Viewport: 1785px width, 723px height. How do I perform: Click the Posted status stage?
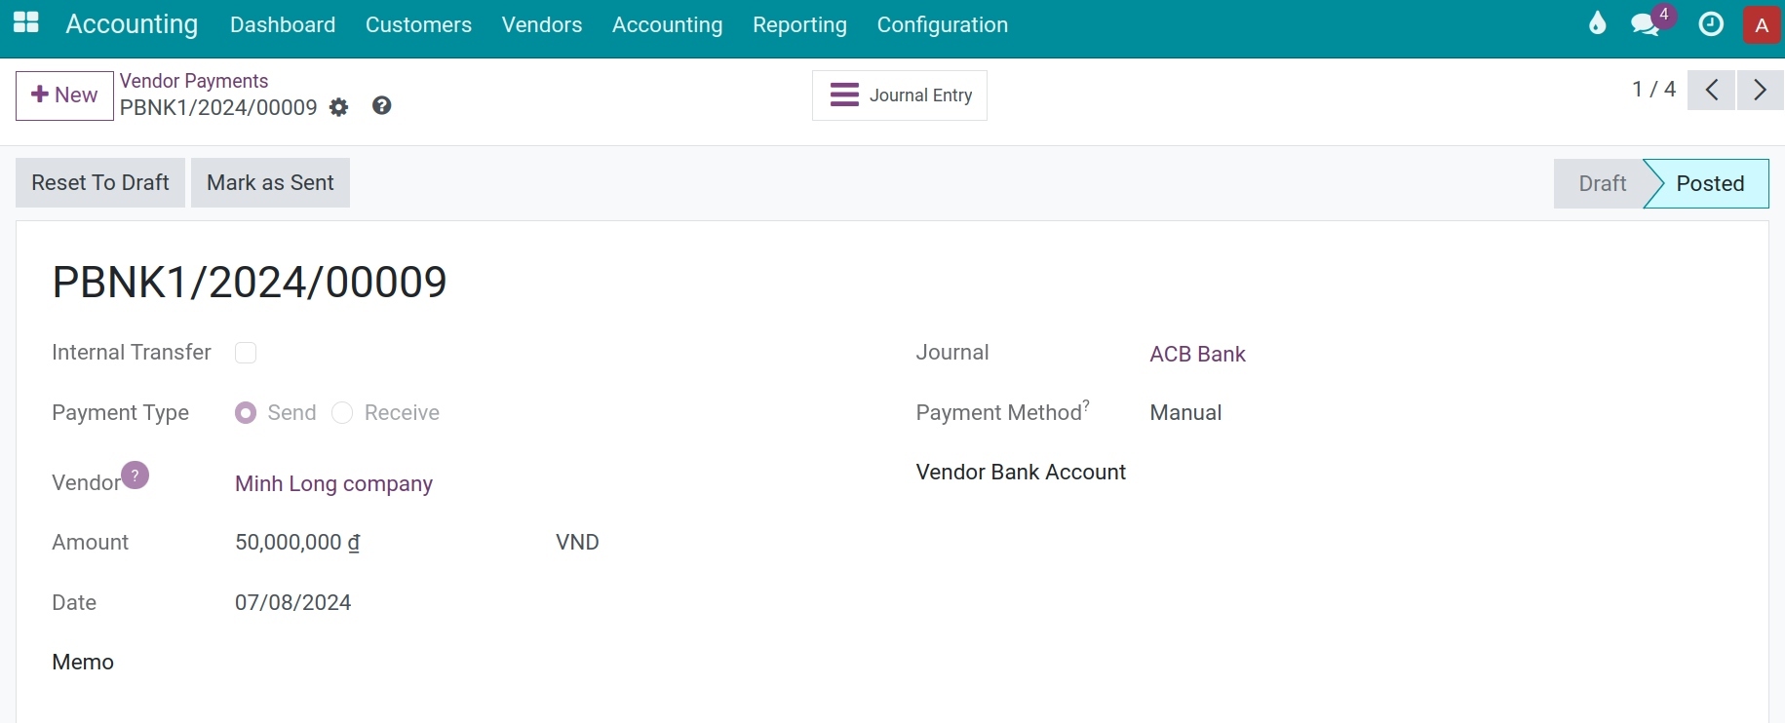point(1710,183)
